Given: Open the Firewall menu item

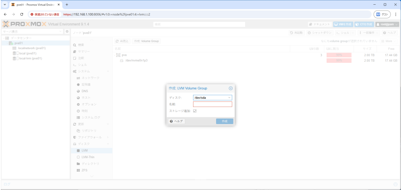Looking at the screenshot, I should pyautogui.click(x=90, y=138).
